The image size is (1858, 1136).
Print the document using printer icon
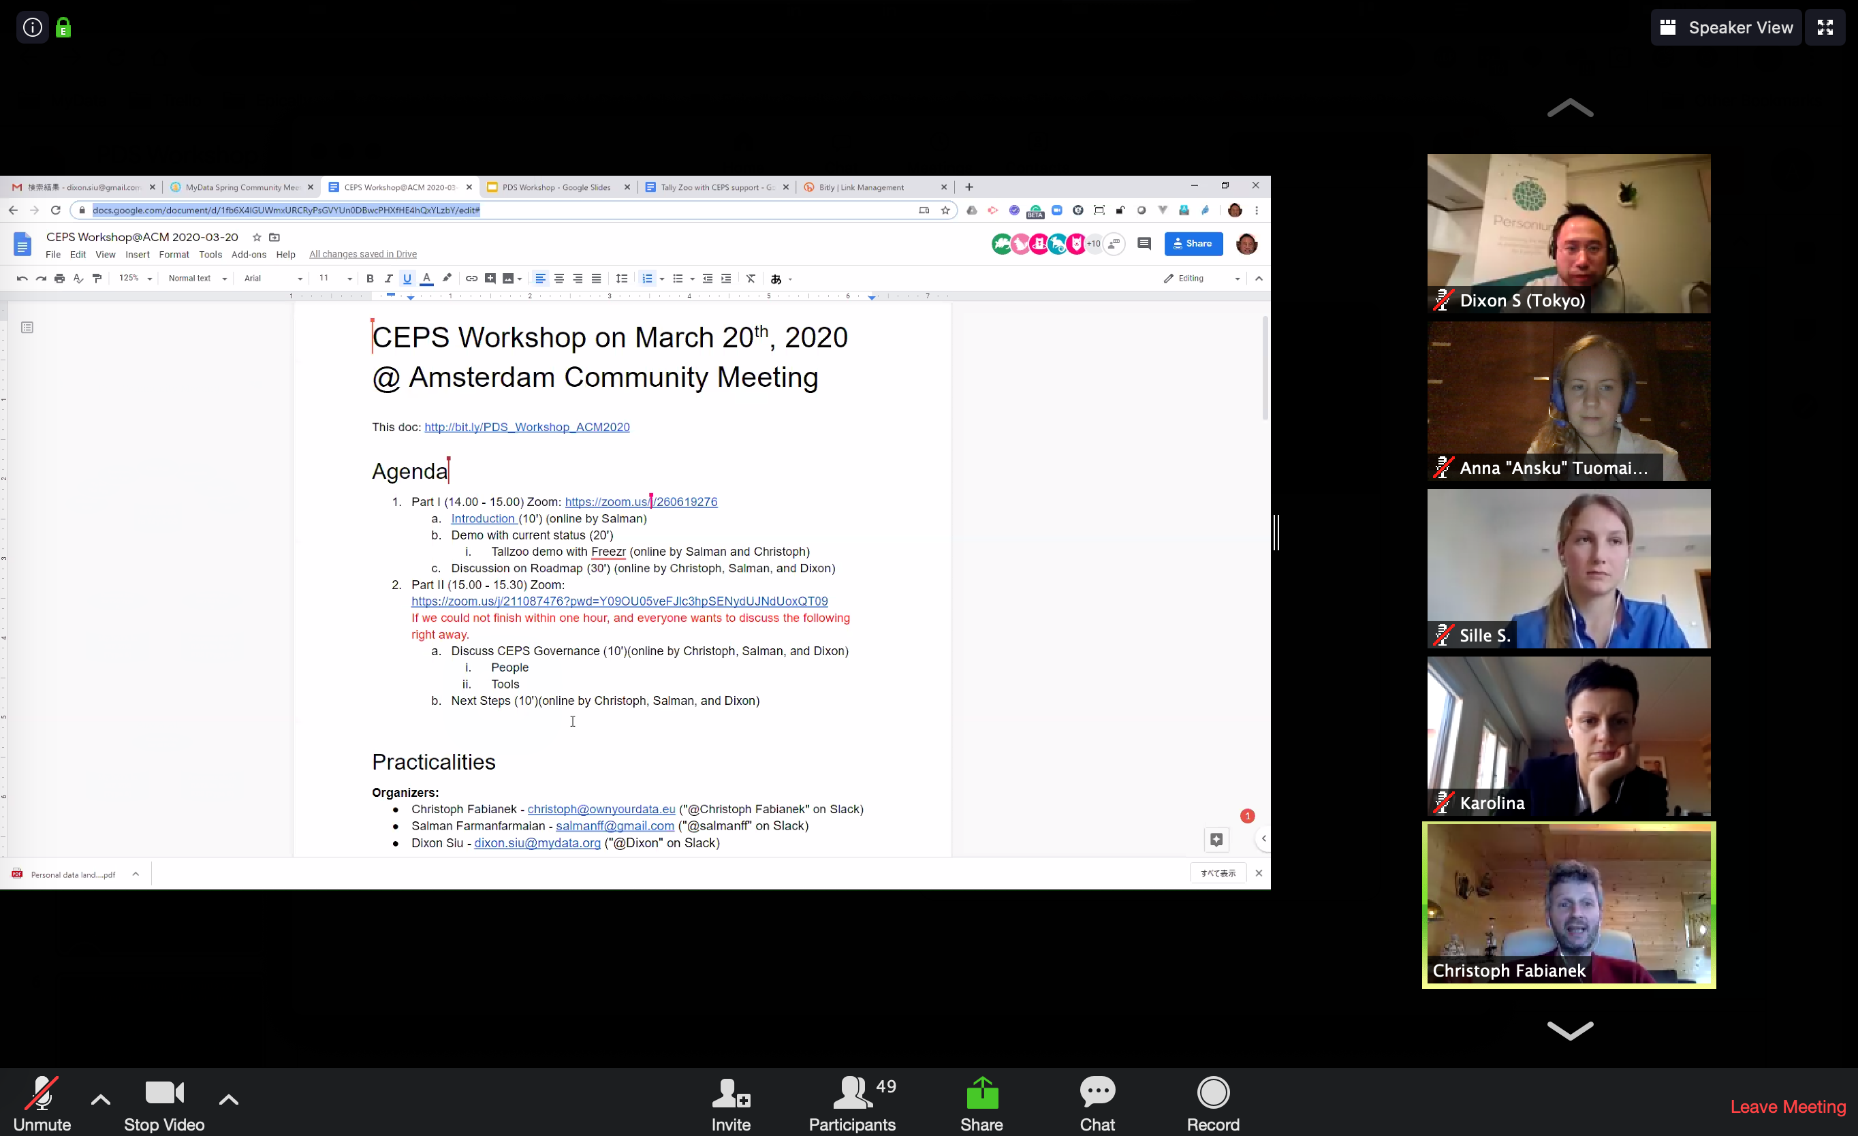(x=59, y=278)
